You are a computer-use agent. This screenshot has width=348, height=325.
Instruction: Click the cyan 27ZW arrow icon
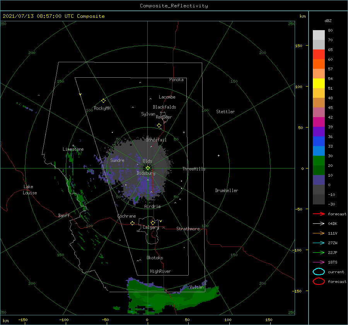[x=319, y=243]
